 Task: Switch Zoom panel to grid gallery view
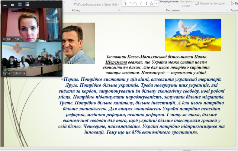coord(27,4)
